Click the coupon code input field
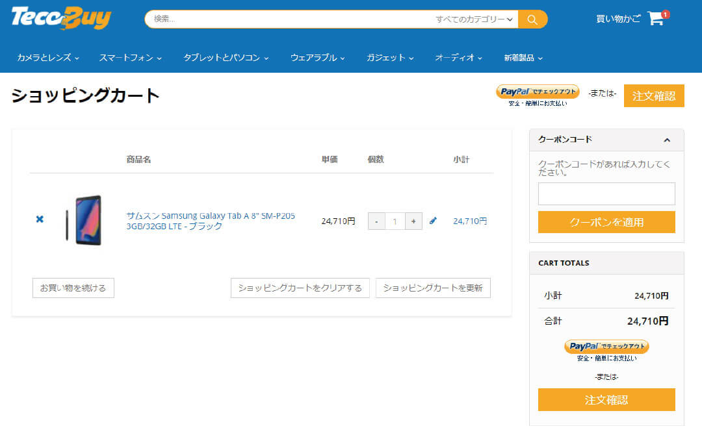Image resolution: width=702 pixels, height=437 pixels. [606, 194]
